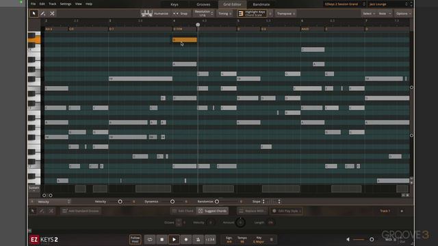Open the Edit Play Style dropdown

click(286, 211)
